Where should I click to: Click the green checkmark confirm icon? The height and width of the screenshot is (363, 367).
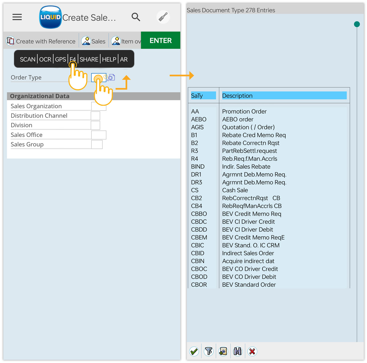pyautogui.click(x=194, y=351)
